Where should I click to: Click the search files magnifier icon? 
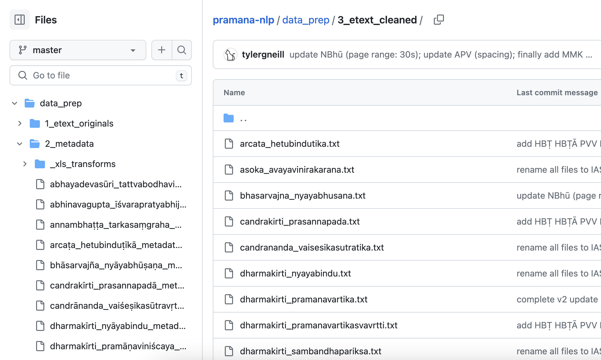182,50
